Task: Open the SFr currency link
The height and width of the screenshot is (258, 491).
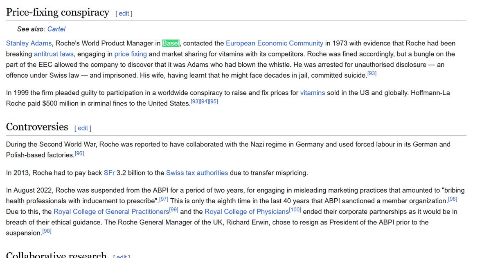Action: click(109, 173)
